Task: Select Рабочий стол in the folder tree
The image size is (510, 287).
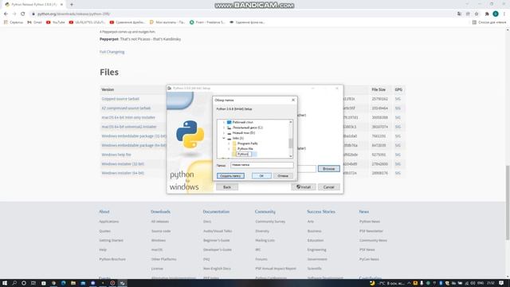Action: pyautogui.click(x=242, y=122)
